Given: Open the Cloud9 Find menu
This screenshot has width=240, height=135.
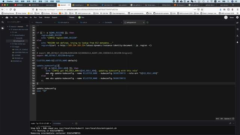Looking at the screenshot, I should click(x=21, y=18).
